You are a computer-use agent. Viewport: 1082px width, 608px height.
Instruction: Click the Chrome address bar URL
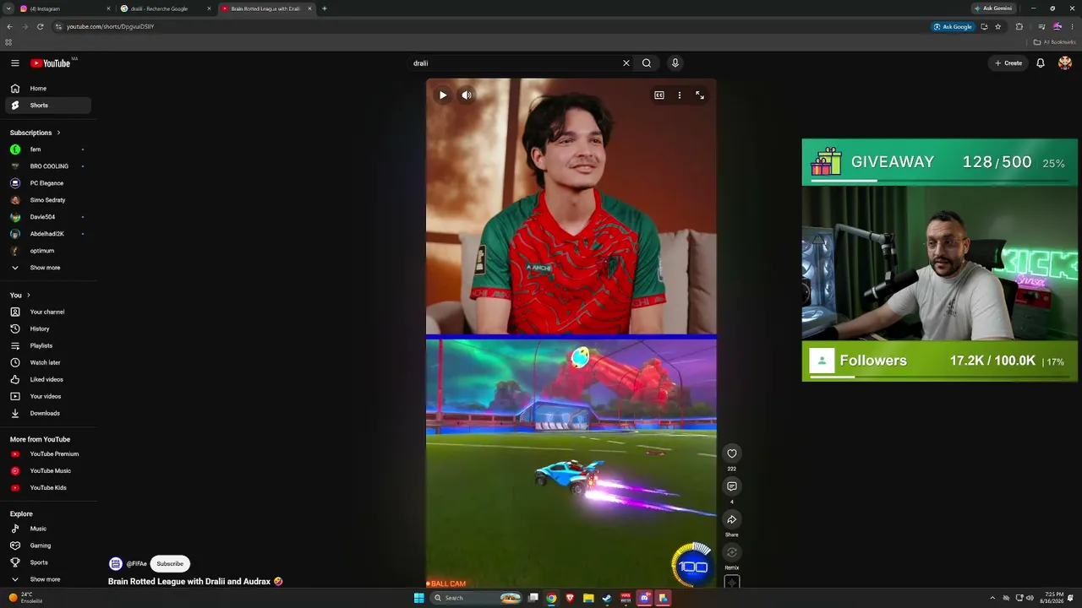[x=111, y=27]
